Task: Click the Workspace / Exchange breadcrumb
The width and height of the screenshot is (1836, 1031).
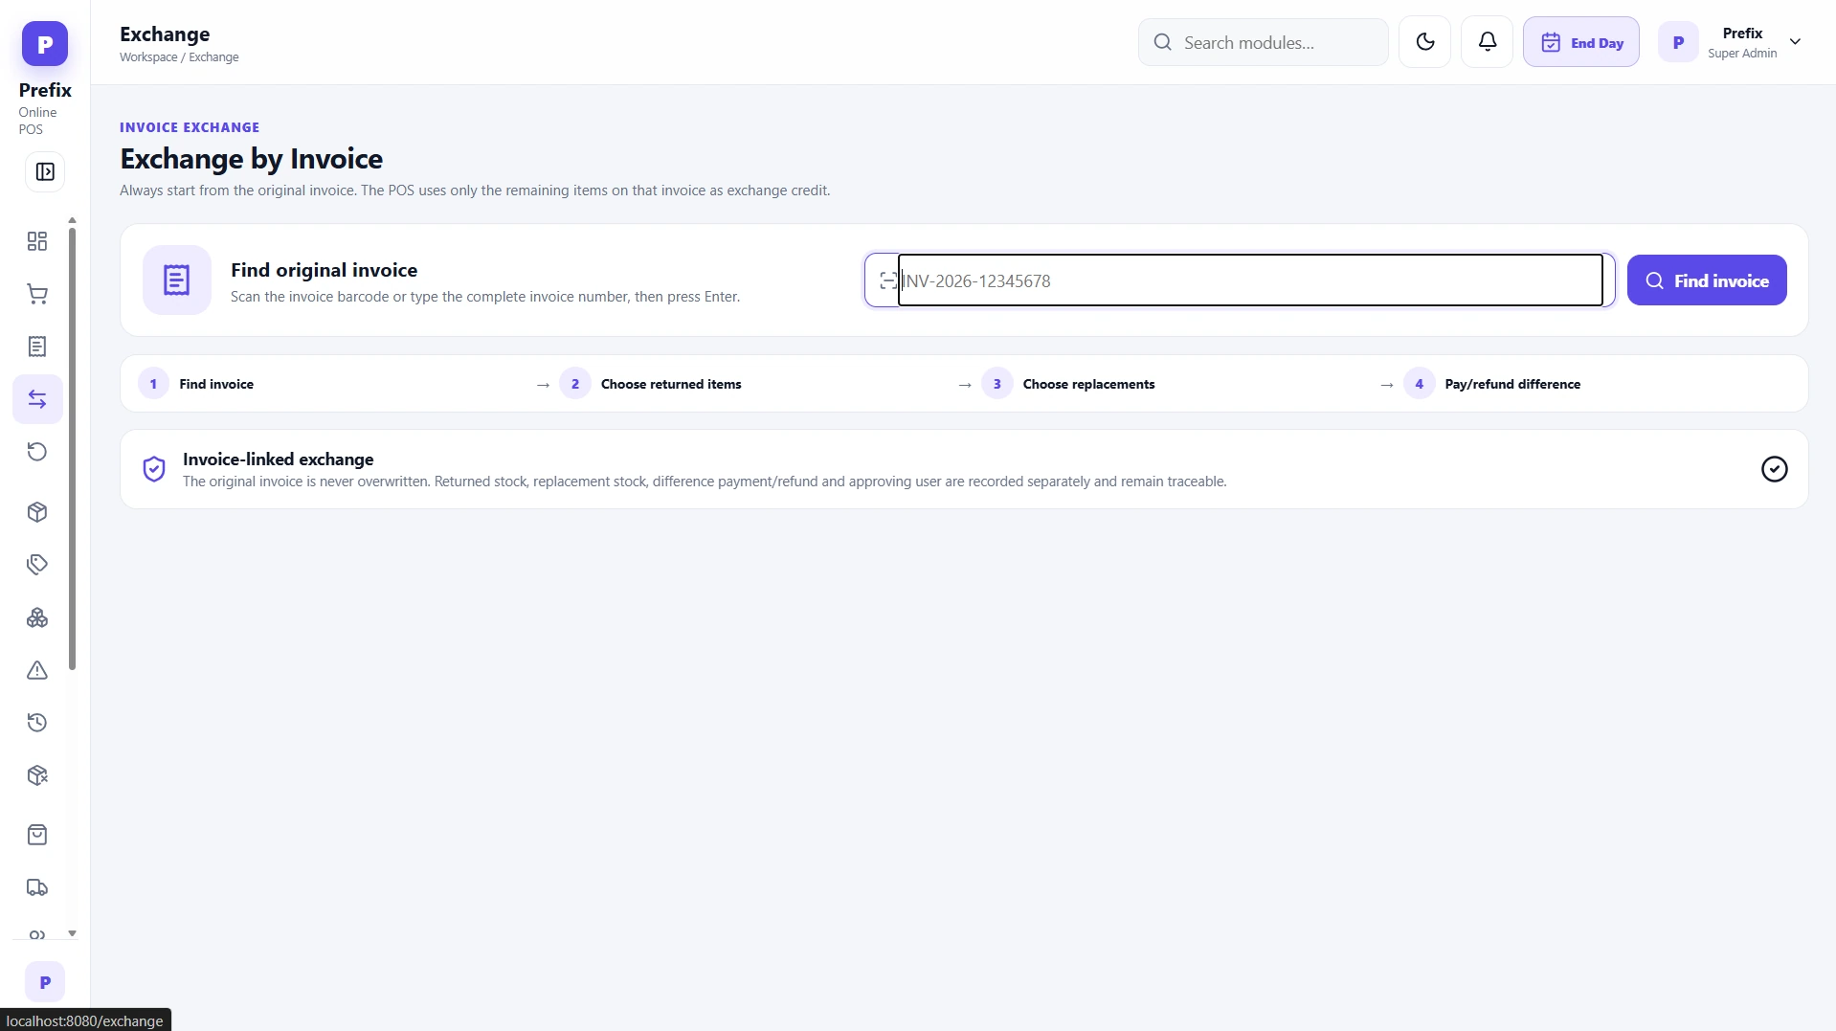Action: (x=179, y=57)
